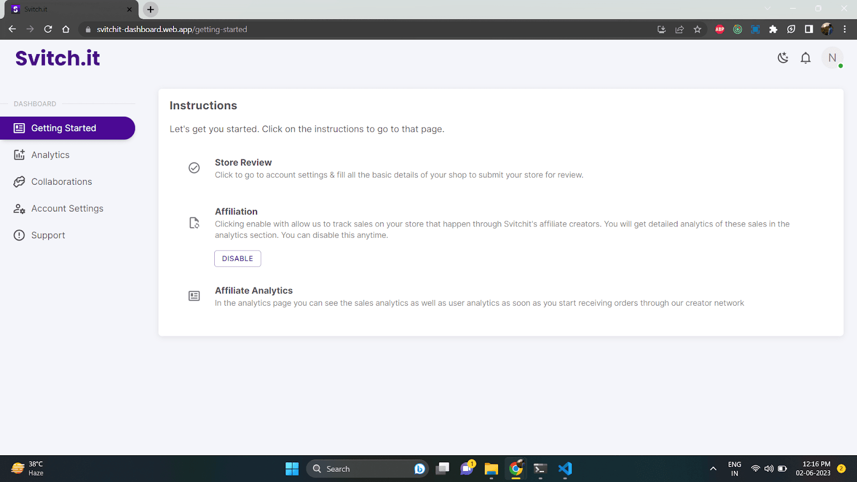Click the address bar URL

click(172, 29)
